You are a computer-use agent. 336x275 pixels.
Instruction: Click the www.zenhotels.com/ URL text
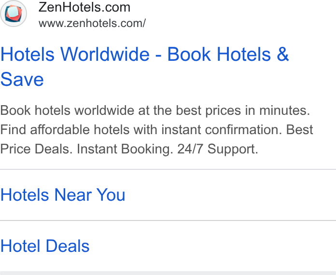point(92,23)
